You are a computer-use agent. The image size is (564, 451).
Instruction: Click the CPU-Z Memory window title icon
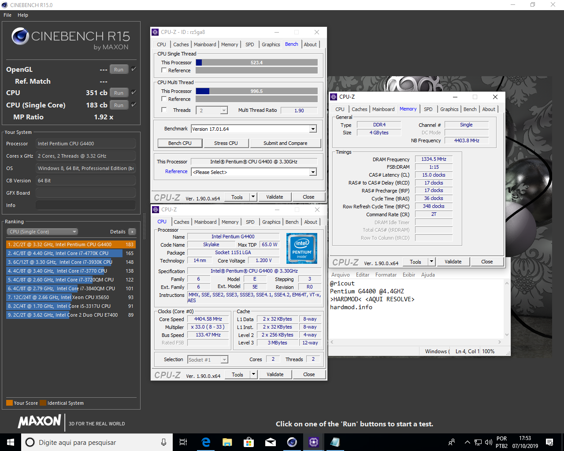click(x=334, y=97)
